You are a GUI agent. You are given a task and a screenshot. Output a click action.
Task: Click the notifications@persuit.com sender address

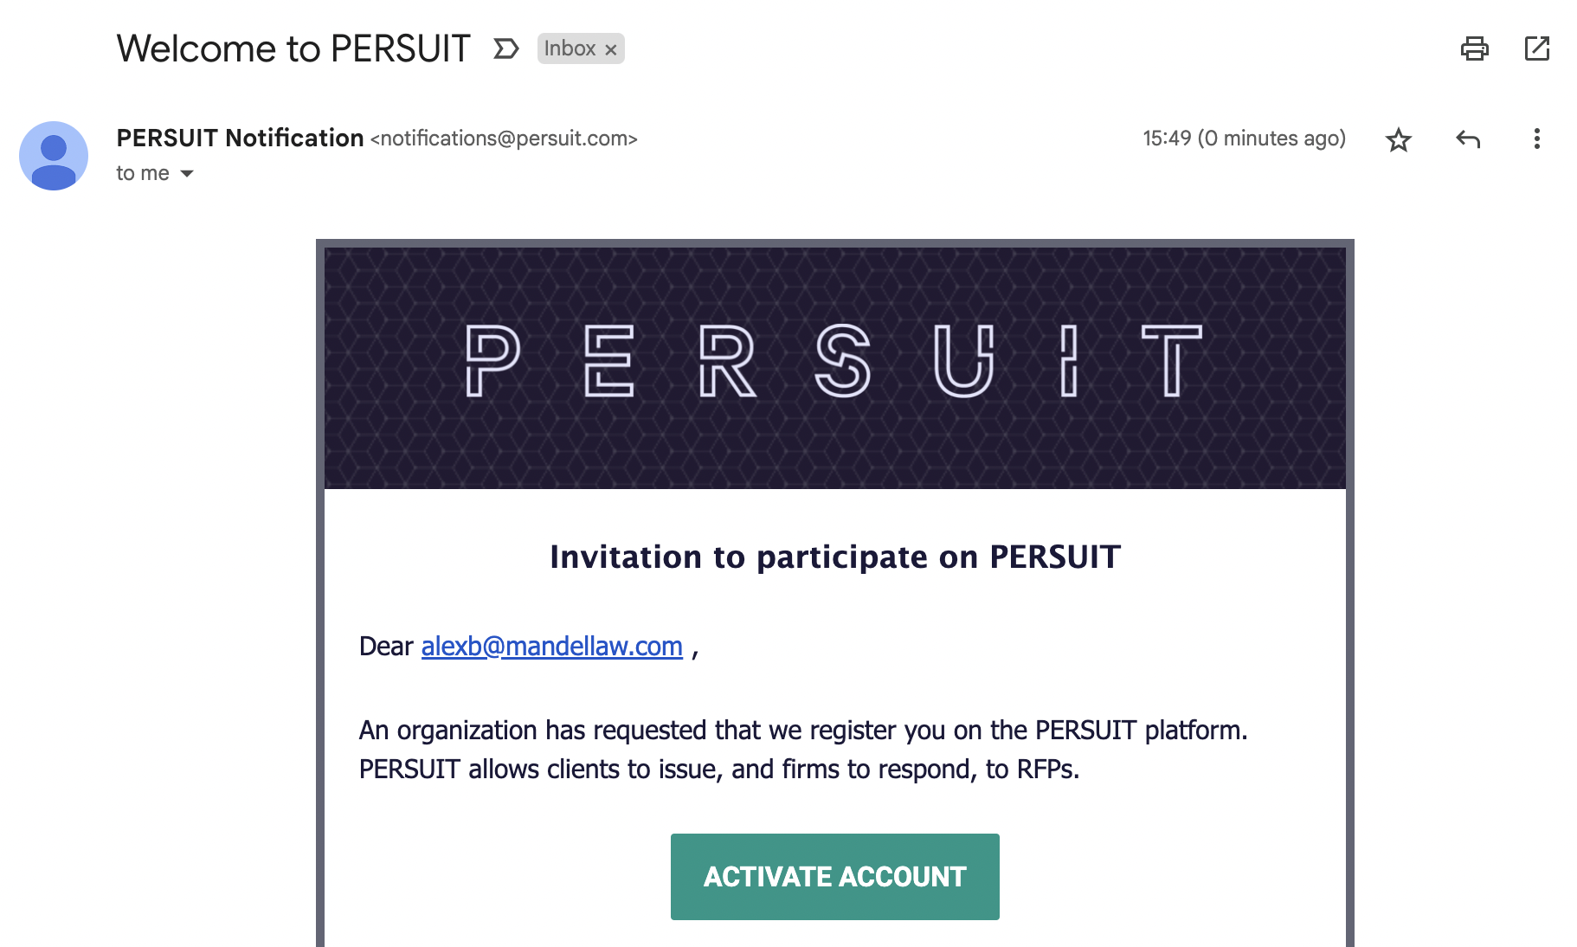click(504, 139)
